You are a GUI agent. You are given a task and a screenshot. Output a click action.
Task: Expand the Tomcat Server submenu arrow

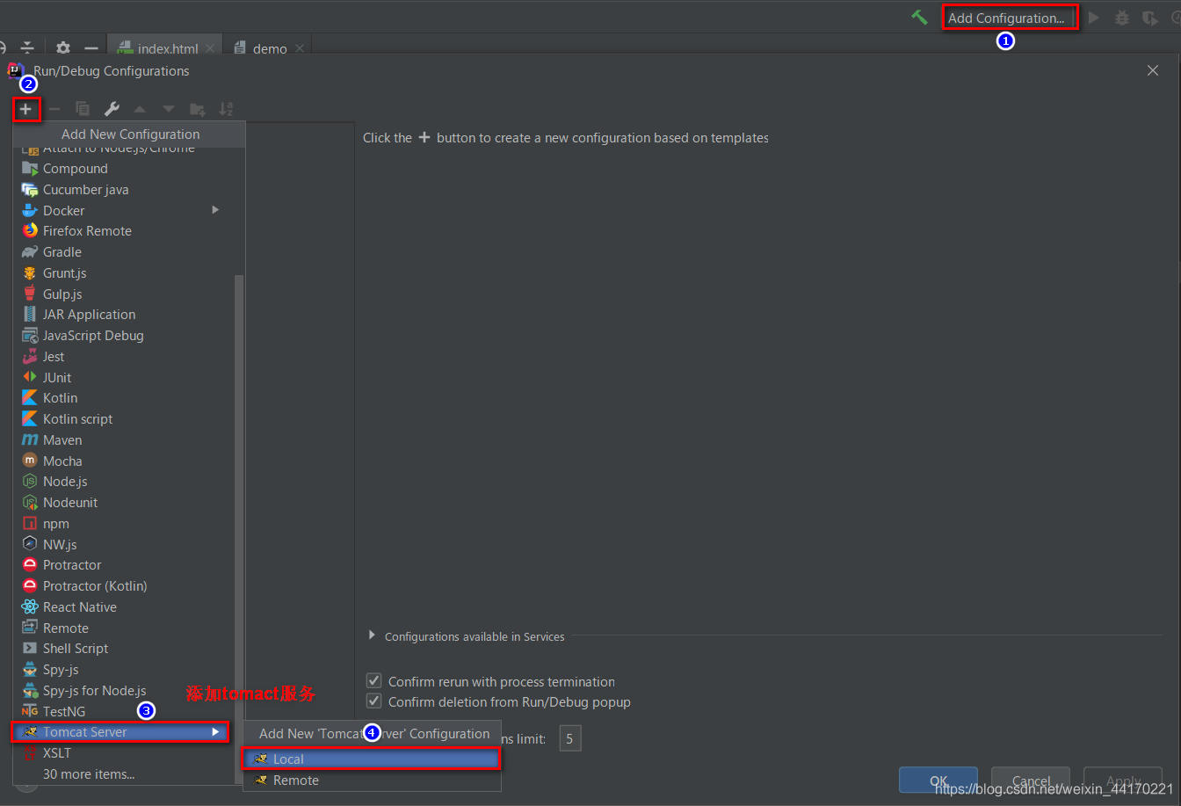pos(215,732)
